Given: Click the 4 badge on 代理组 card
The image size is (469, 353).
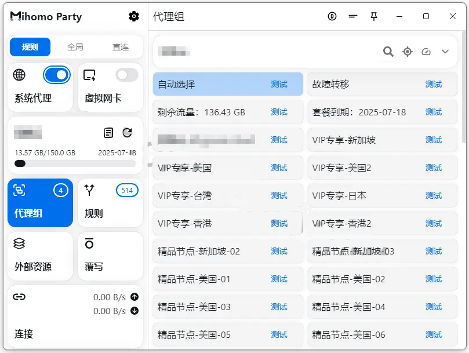Looking at the screenshot, I should coord(61,190).
